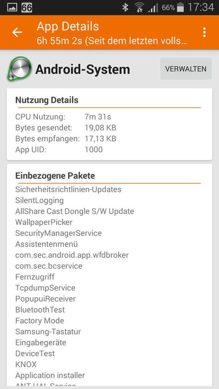The height and width of the screenshot is (389, 219).
Task: Tap the battery icon in status bar
Action: tap(180, 8)
